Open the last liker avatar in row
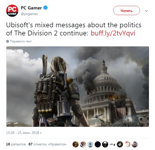The width and height of the screenshot is (155, 150). pyautogui.click(x=135, y=144)
